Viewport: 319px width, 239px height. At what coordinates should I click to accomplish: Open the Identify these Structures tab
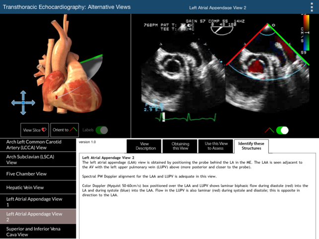click(x=251, y=146)
